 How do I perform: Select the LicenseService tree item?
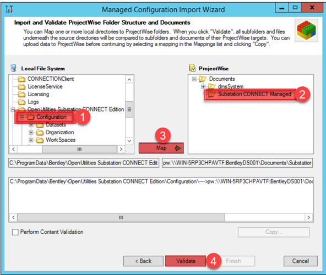pyautogui.click(x=45, y=86)
